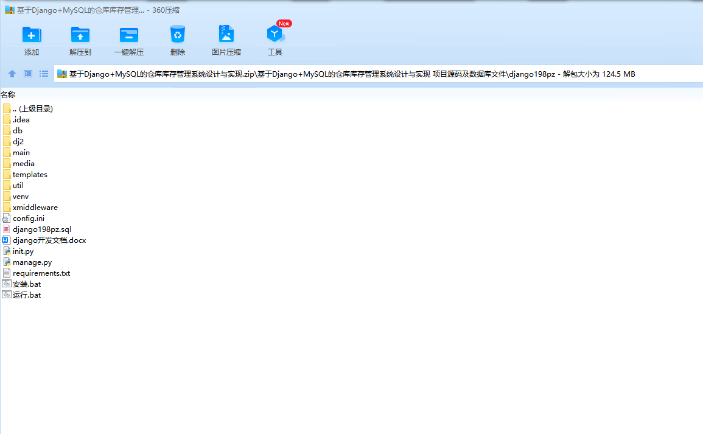Click the One-click Extract (一键解压) icon

coord(128,35)
